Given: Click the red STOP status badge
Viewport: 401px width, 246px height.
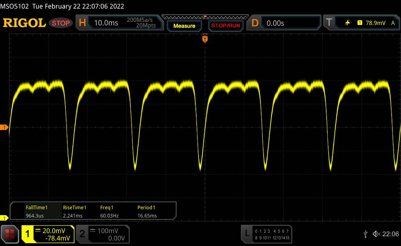Looking at the screenshot, I should pos(61,23).
